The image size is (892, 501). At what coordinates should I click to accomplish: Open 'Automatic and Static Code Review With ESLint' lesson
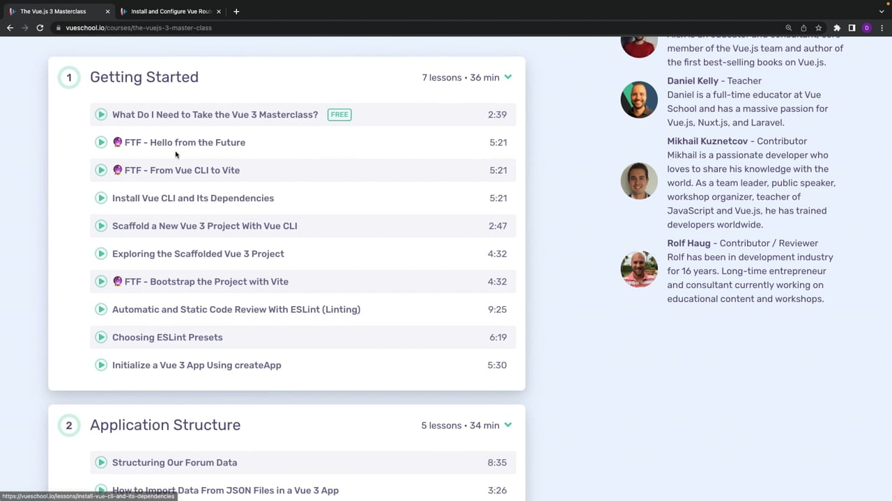236,310
